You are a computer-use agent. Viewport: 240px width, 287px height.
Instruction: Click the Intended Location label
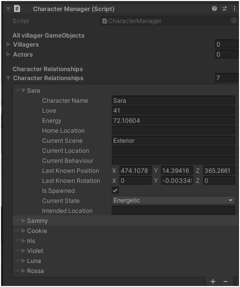coord(67,211)
